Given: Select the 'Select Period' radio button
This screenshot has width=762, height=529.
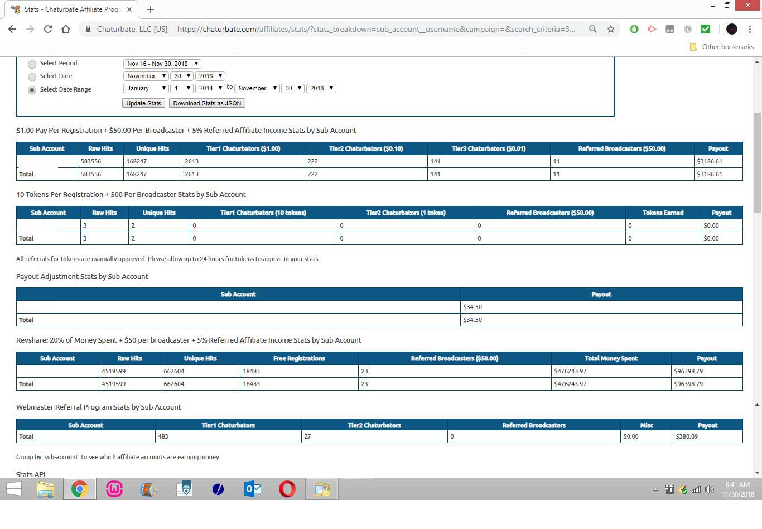Looking at the screenshot, I should click(32, 64).
